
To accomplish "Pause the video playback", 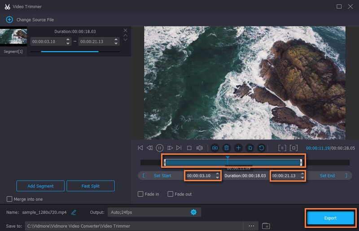I will point(160,148).
